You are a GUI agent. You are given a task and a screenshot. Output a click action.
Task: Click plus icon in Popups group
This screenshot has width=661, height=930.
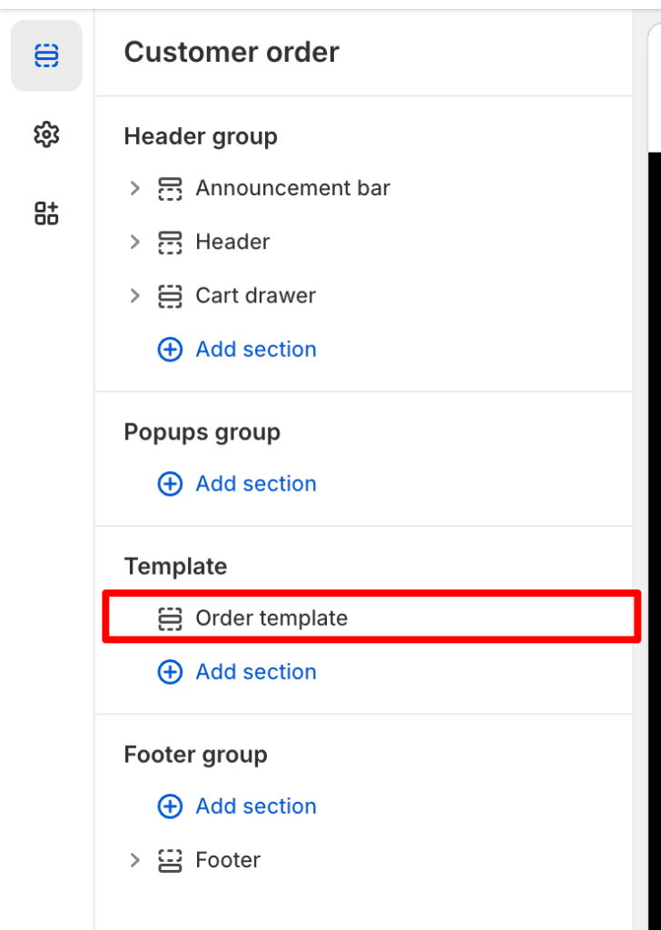170,484
